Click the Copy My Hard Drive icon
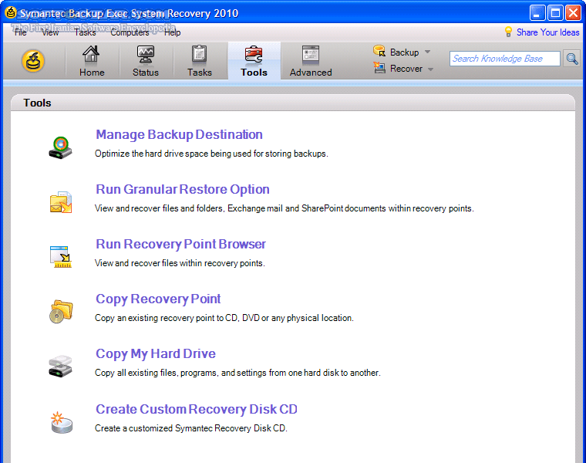Image resolution: width=586 pixels, height=463 pixels. click(x=60, y=366)
